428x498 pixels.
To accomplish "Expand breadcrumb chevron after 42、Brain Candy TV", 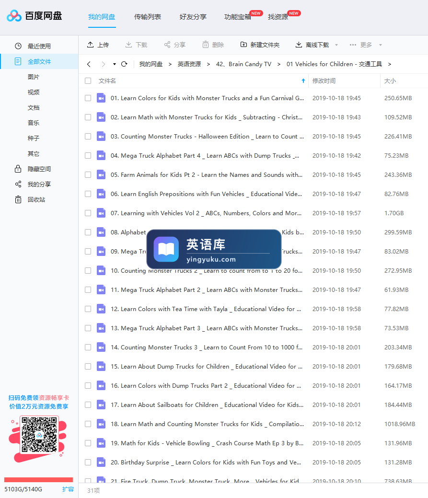I will coord(279,65).
